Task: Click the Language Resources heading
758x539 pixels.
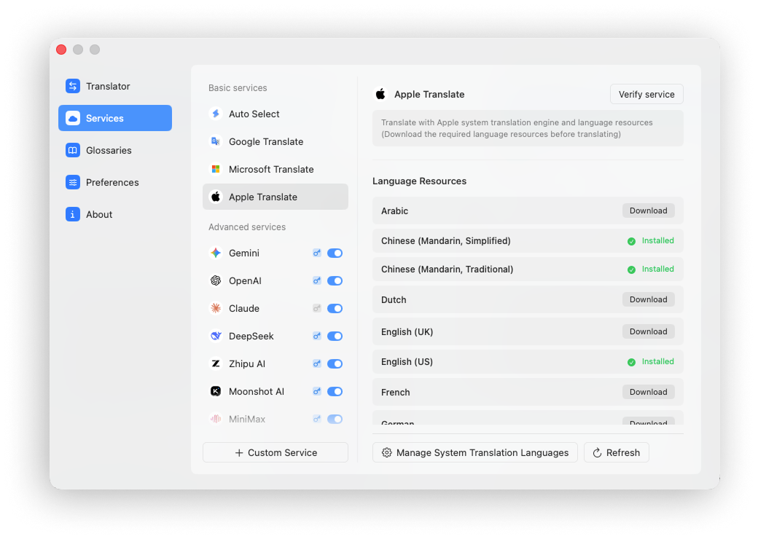Action: pyautogui.click(x=419, y=181)
